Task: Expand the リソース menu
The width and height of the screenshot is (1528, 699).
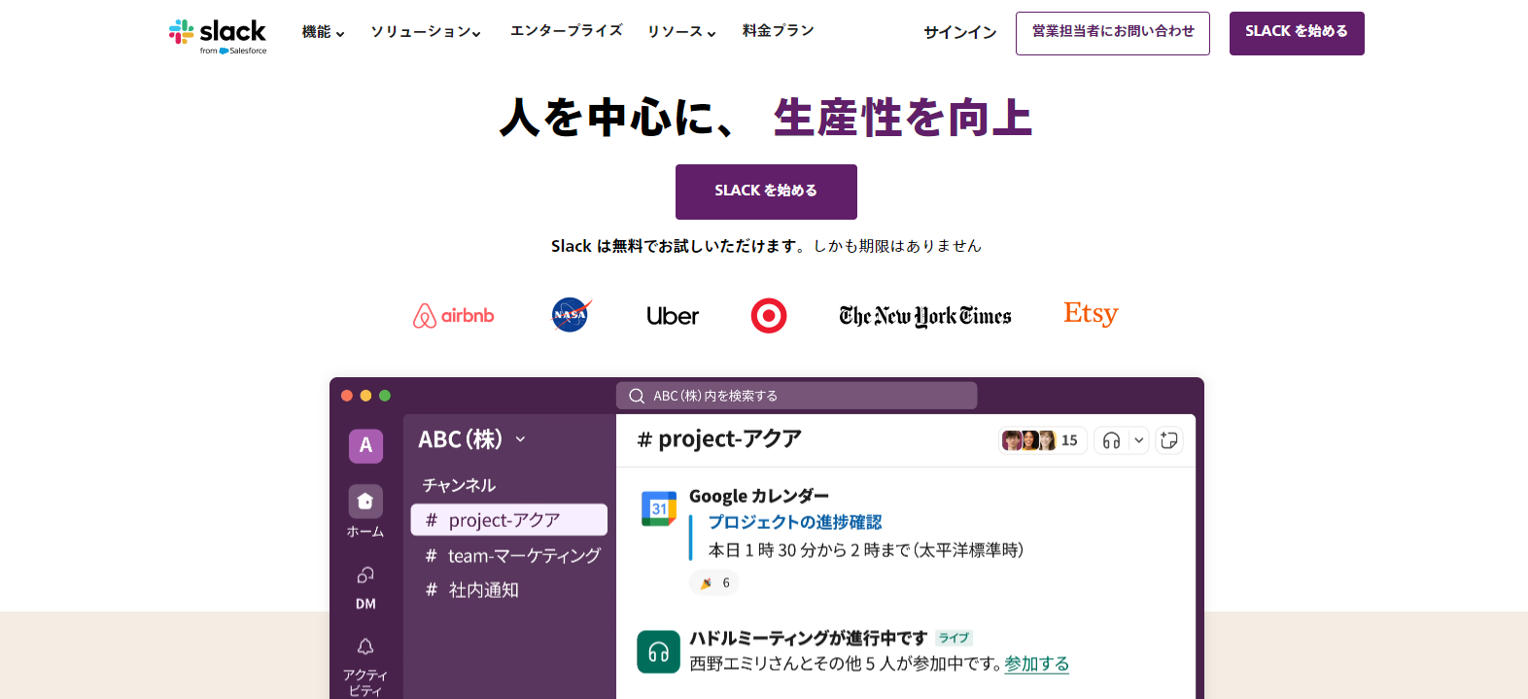Action: coord(681,32)
